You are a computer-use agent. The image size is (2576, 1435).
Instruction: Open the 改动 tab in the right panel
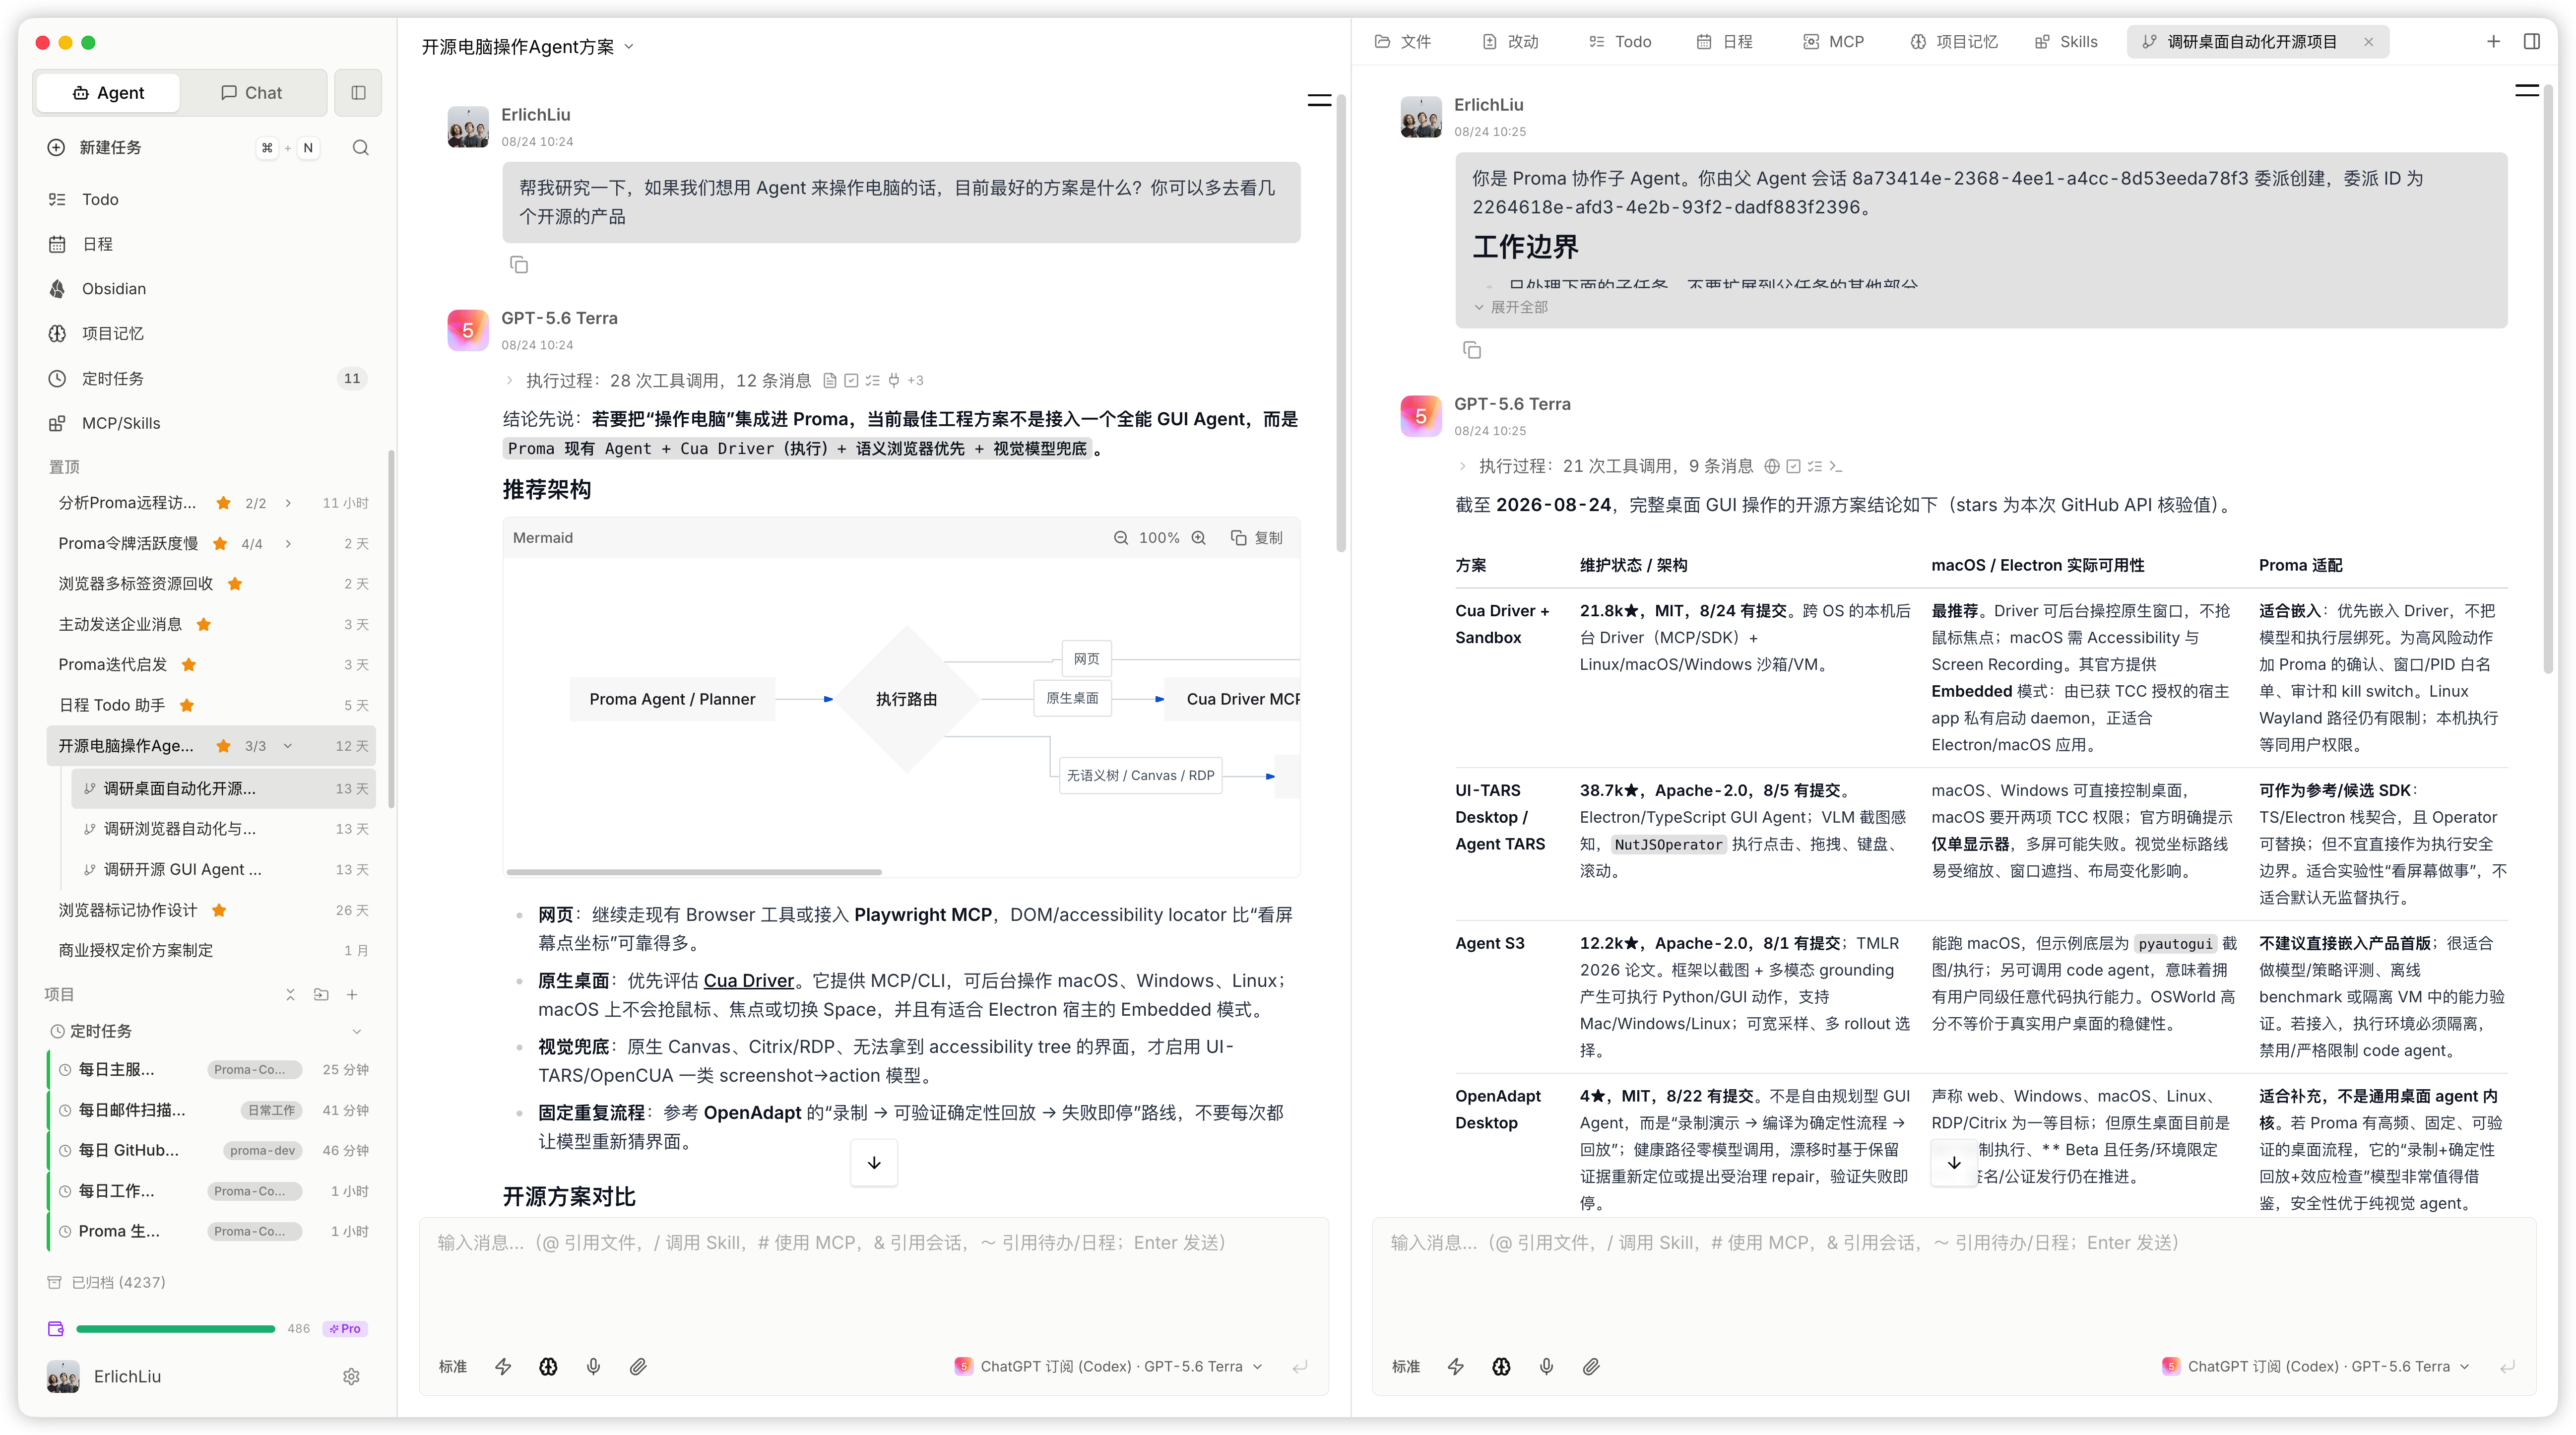1510,42
